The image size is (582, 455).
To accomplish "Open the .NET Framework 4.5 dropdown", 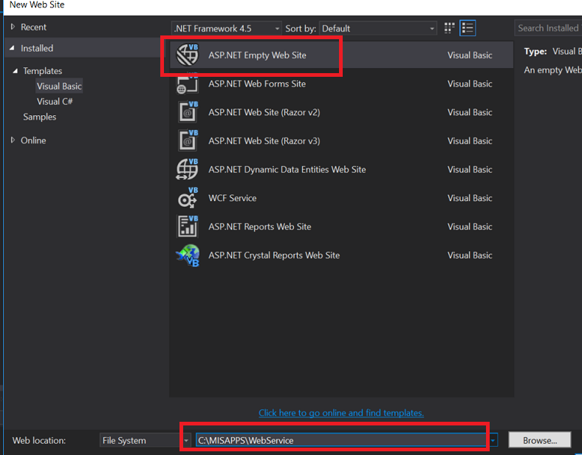I will pyautogui.click(x=226, y=29).
